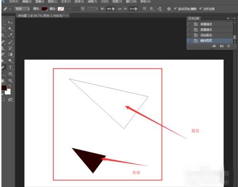Open the background color picker
Image resolution: width=238 pixels, height=187 pixels.
coord(8,92)
